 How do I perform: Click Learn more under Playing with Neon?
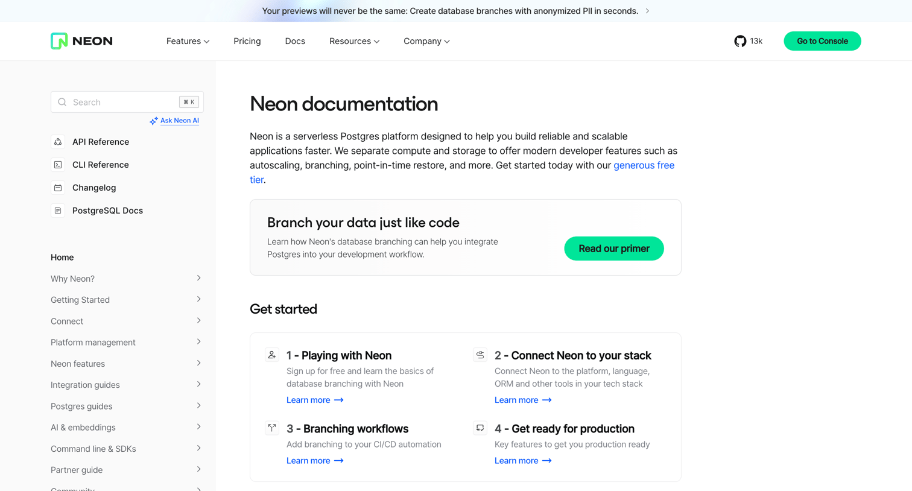[x=315, y=400]
